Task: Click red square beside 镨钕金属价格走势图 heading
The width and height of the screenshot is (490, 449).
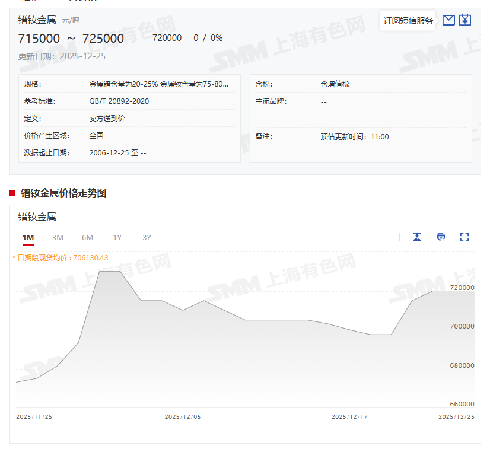Action: (x=12, y=193)
